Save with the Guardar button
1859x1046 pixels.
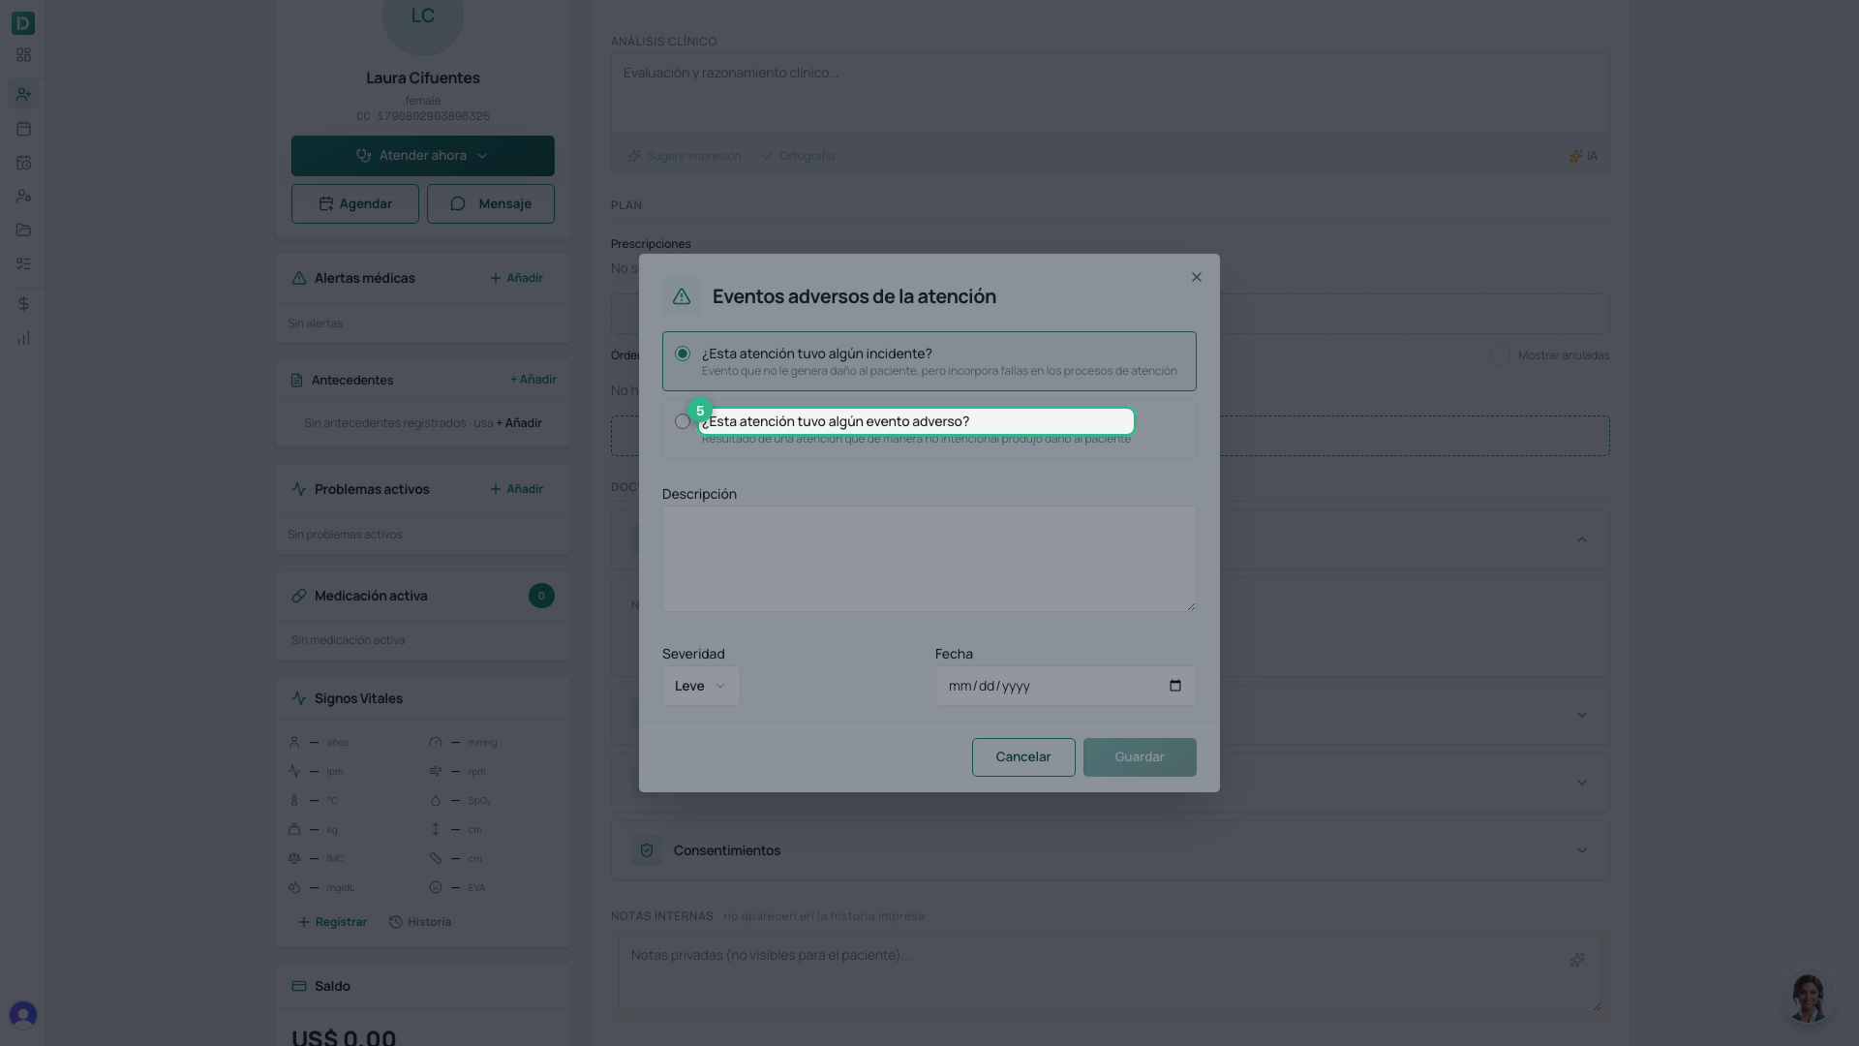click(x=1140, y=757)
